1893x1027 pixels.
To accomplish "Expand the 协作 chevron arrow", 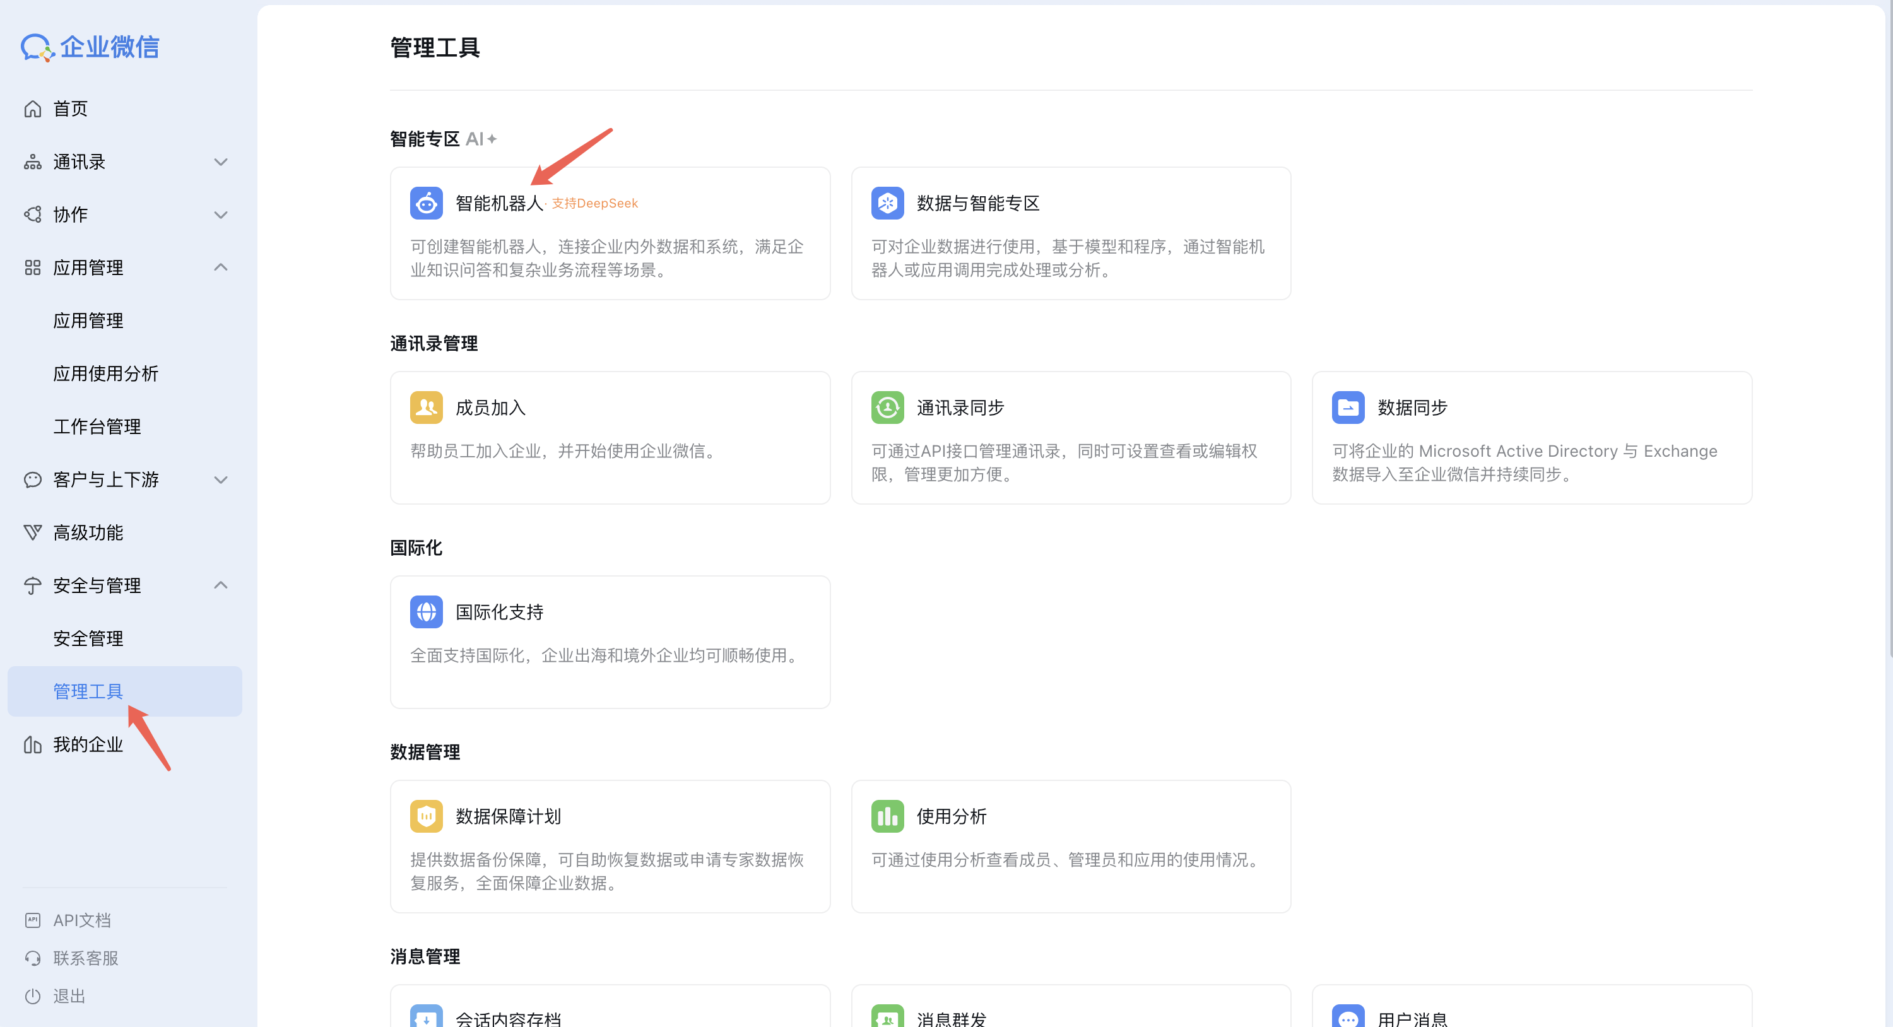I will point(220,214).
